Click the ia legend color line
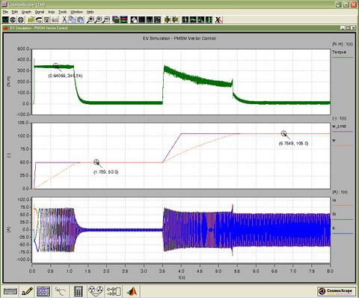 (x=343, y=205)
